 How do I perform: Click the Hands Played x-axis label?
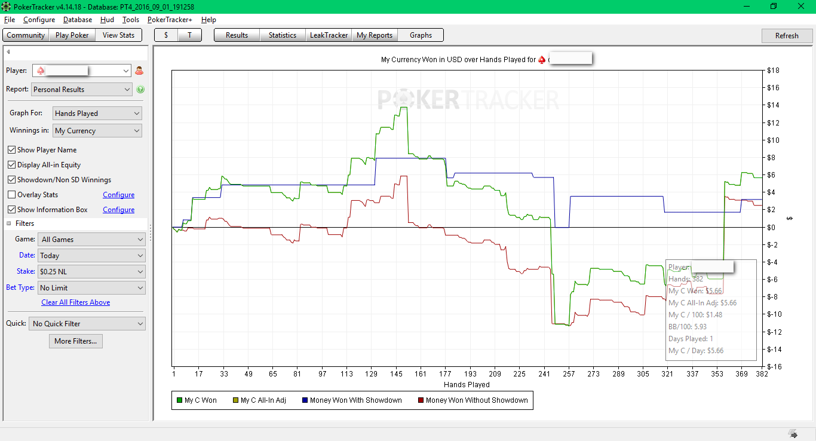(x=467, y=385)
